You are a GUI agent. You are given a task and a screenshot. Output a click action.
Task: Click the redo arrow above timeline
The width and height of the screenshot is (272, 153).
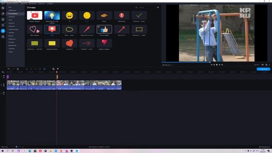(13, 69)
